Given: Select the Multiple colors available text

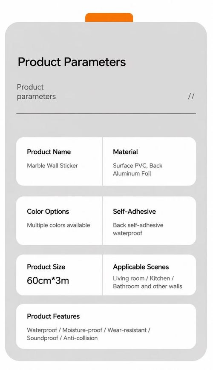Looking at the screenshot, I should click(x=58, y=225).
